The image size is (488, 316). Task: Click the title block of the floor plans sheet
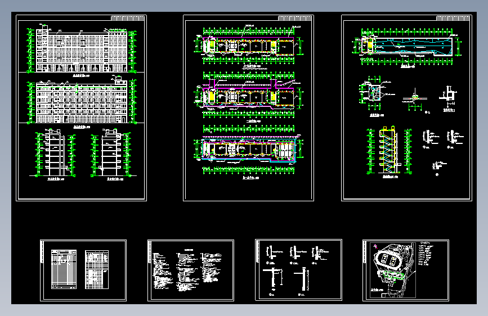coord(295,18)
